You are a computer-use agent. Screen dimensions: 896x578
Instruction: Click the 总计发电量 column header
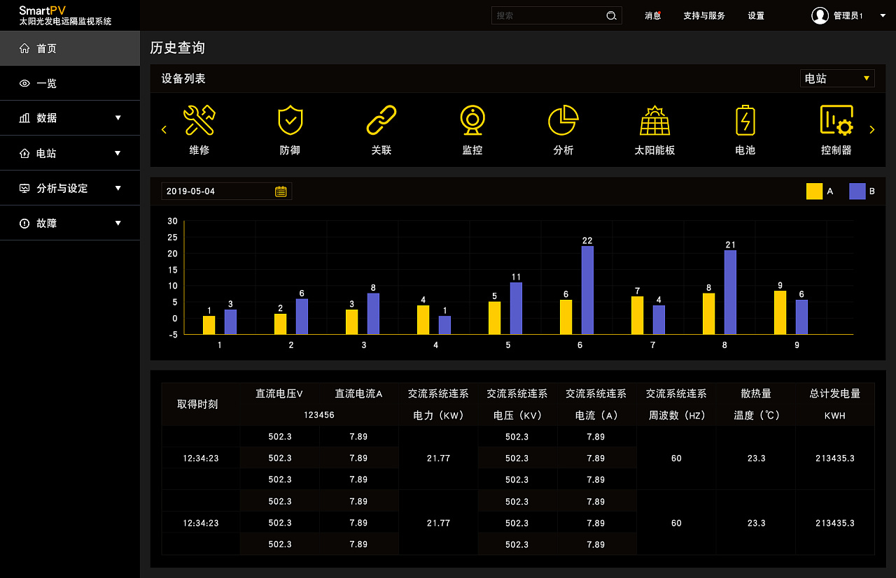(x=835, y=393)
